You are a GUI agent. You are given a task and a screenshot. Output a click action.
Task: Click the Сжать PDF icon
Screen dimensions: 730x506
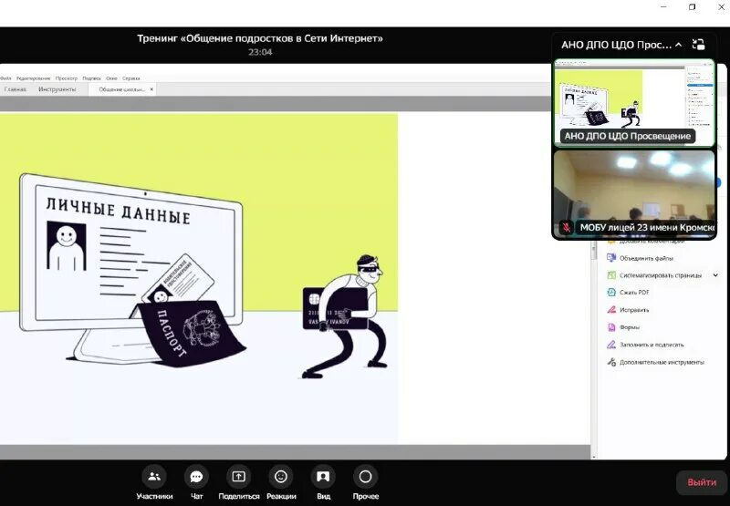[611, 292]
